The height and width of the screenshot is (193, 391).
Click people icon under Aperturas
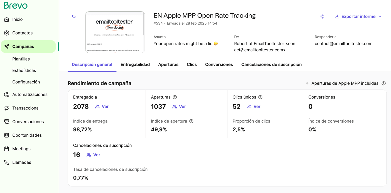coord(175,107)
